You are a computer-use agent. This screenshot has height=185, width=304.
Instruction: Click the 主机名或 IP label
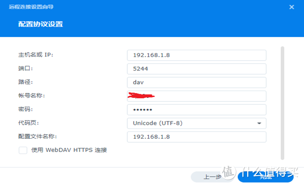click(36, 55)
